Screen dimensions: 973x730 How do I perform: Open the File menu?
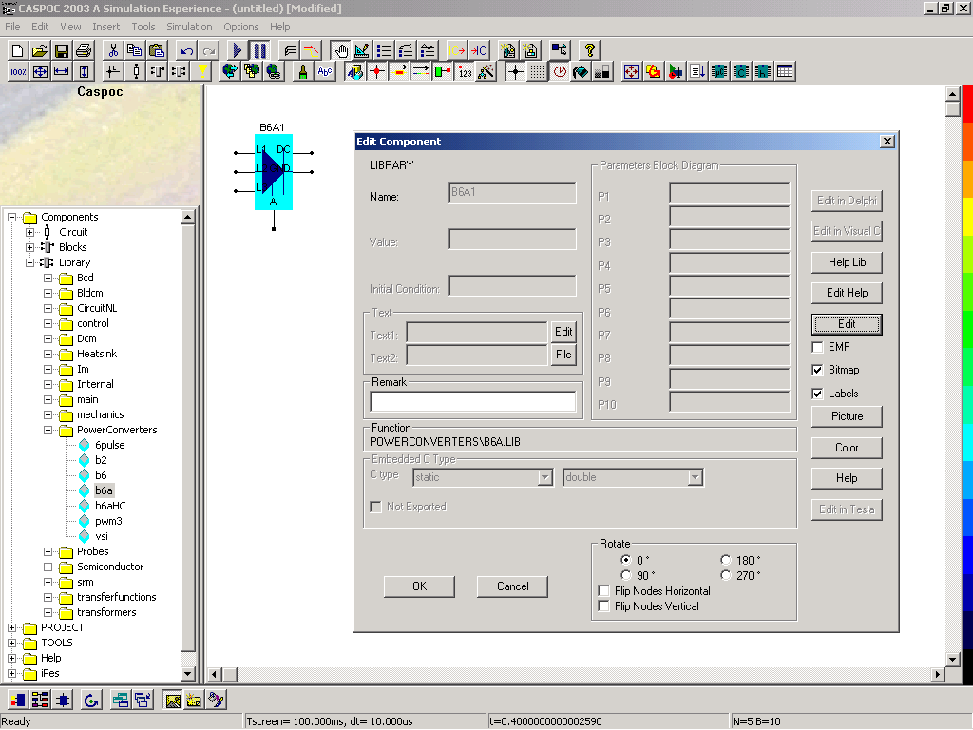tap(12, 27)
